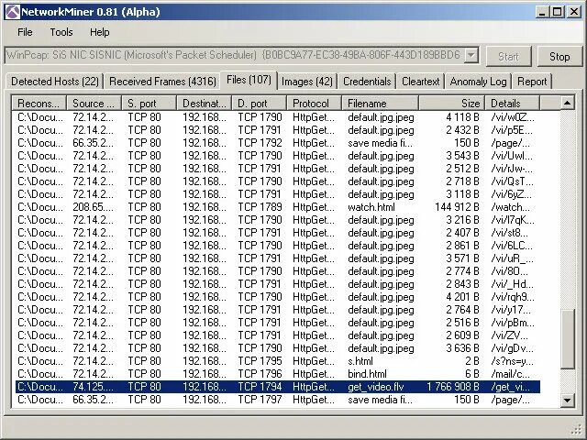The height and width of the screenshot is (440, 587).
Task: Select the watch.html filename
Action: tap(371, 207)
